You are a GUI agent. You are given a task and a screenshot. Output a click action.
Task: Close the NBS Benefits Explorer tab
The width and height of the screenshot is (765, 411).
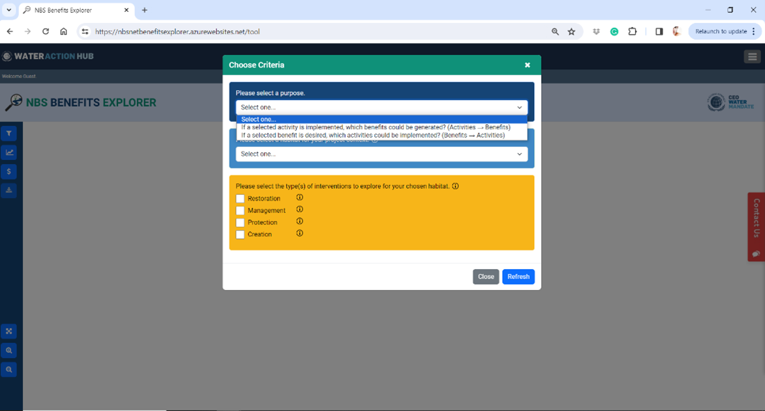[x=127, y=10]
